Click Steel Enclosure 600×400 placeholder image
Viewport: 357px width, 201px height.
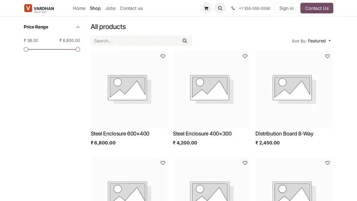tap(129, 89)
